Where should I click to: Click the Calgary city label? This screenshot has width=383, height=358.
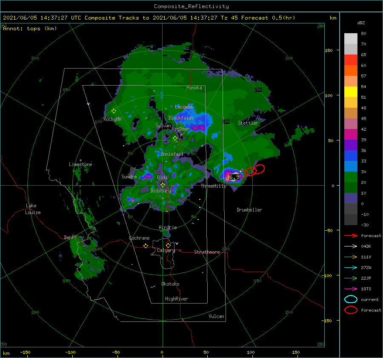166,250
